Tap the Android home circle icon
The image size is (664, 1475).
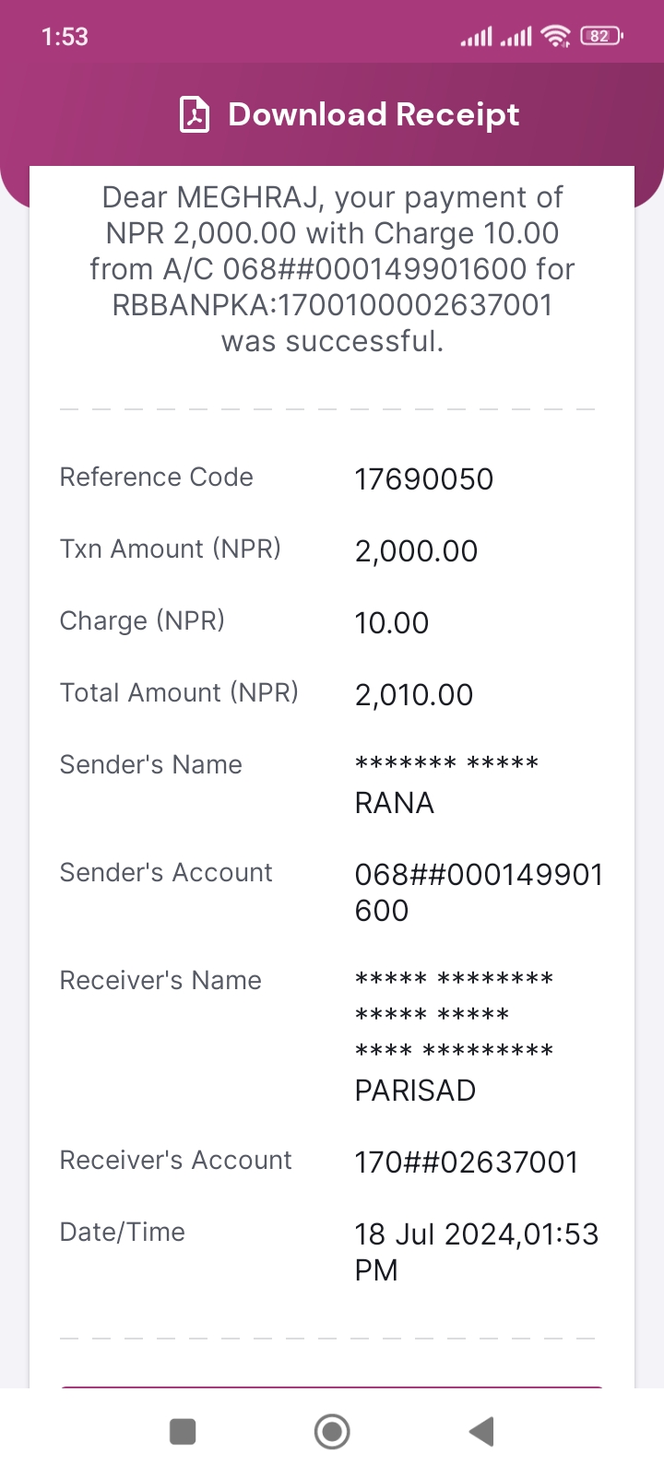click(x=332, y=1432)
